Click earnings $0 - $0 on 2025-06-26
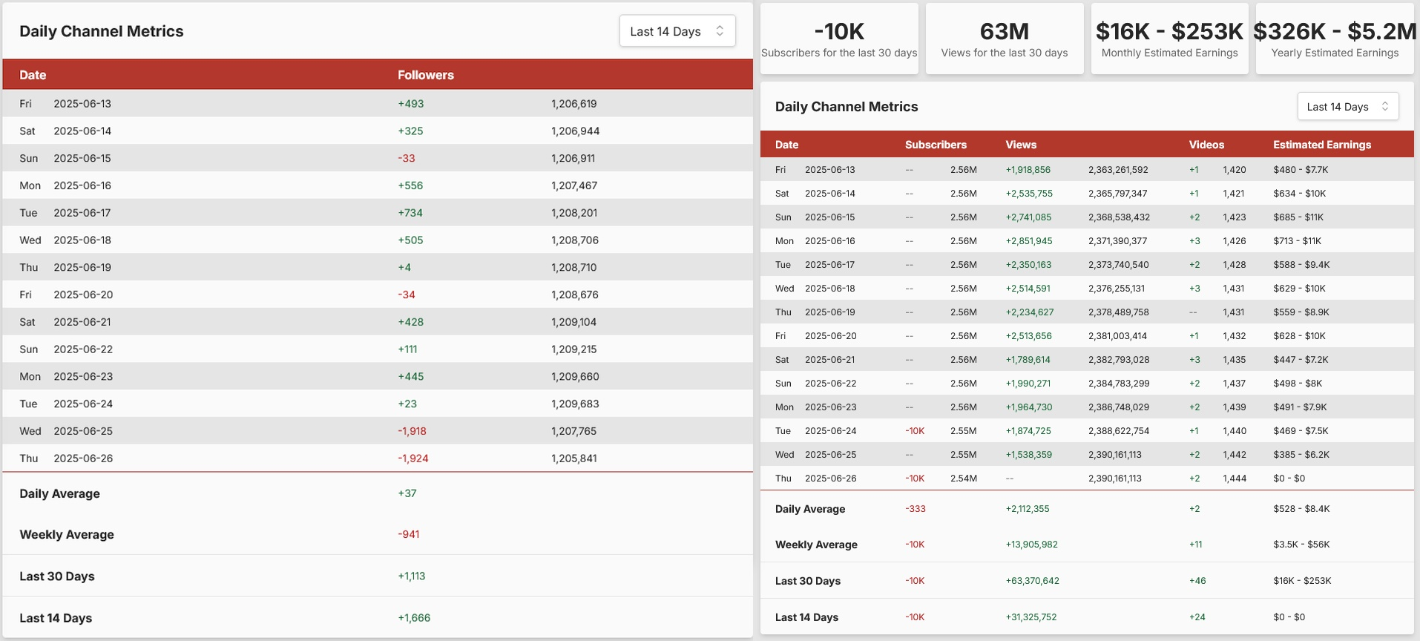 point(1289,479)
